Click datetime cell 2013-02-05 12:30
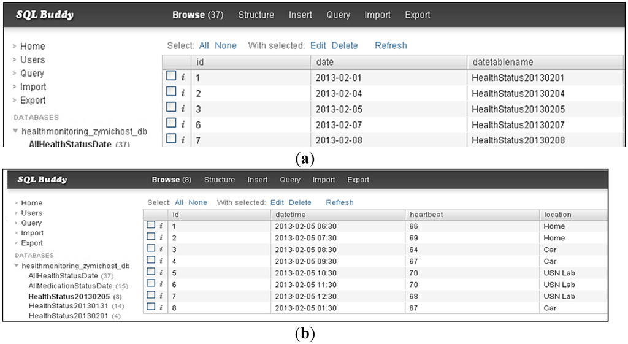 305,296
